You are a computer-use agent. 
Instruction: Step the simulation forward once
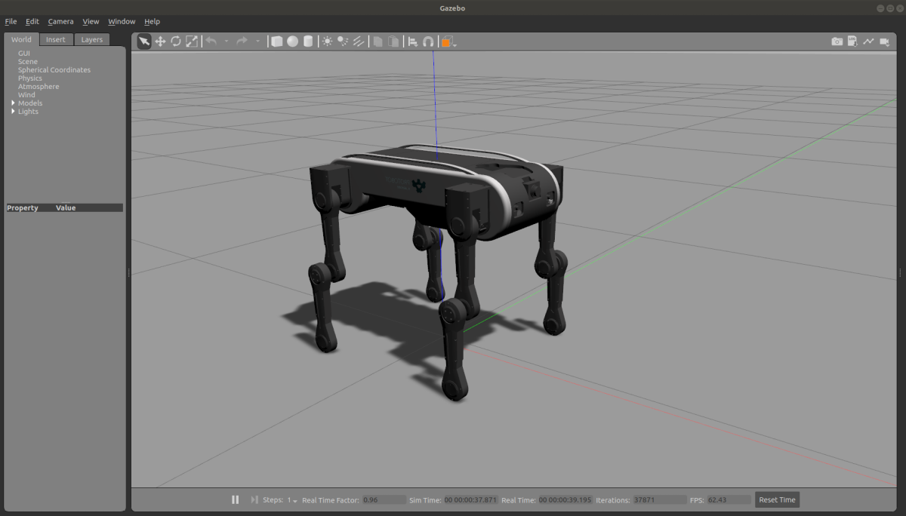click(254, 499)
